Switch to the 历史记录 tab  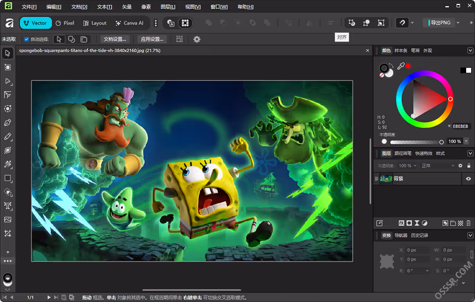point(420,236)
